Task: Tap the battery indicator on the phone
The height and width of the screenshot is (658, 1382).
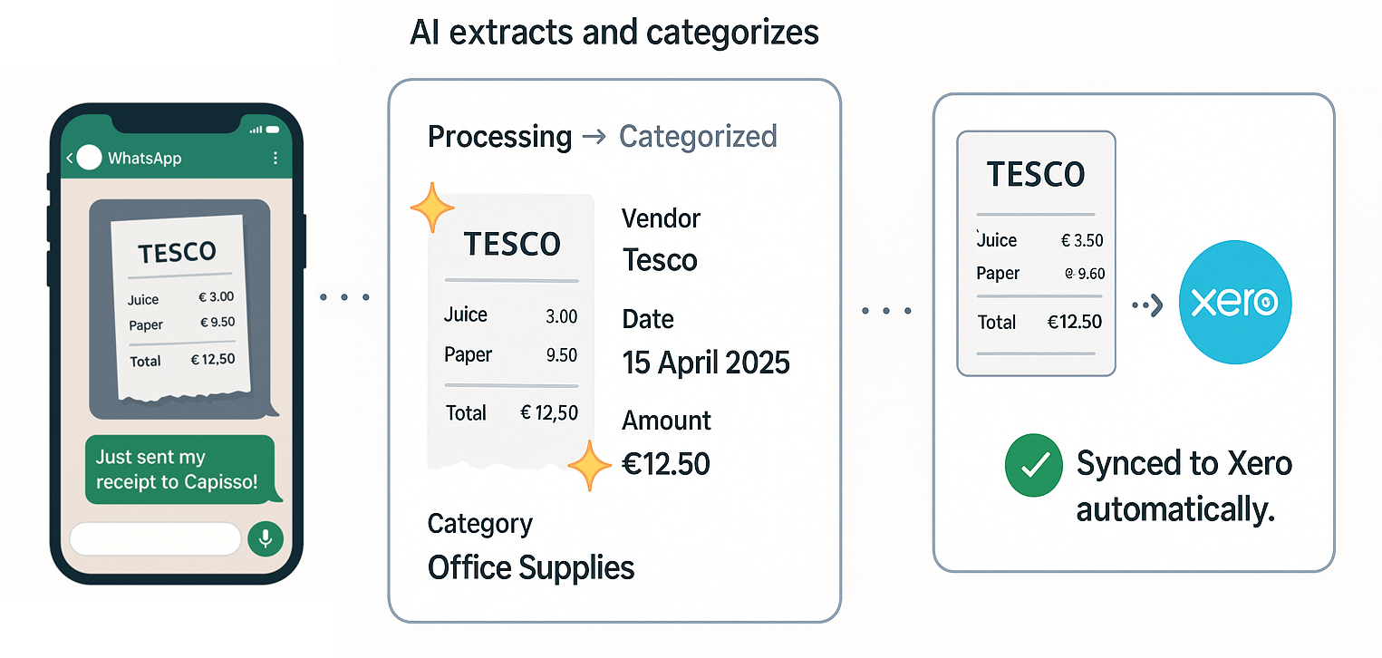Action: [274, 130]
